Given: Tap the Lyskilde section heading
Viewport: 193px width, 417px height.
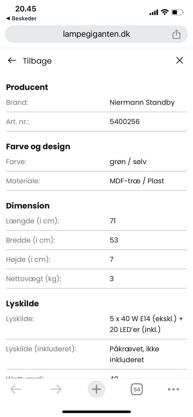Looking at the screenshot, I should coord(22,303).
